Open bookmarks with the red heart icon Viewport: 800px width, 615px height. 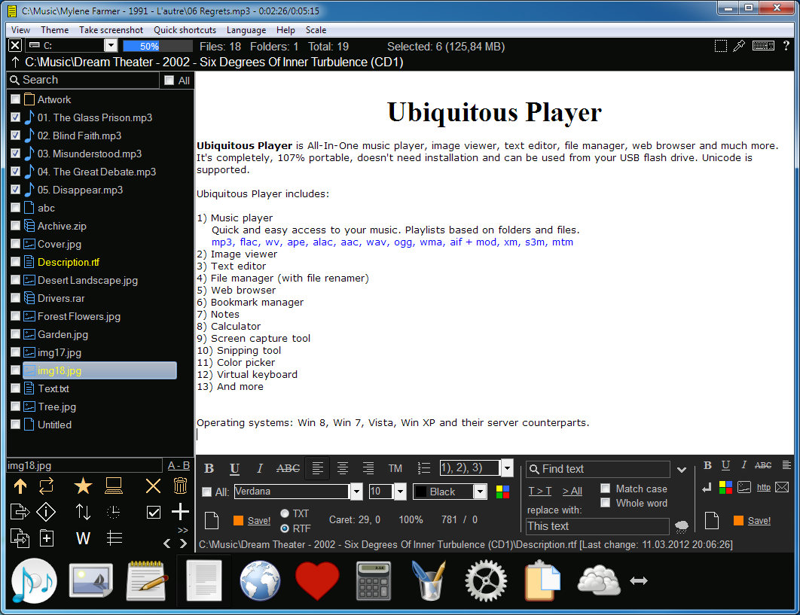pyautogui.click(x=317, y=581)
